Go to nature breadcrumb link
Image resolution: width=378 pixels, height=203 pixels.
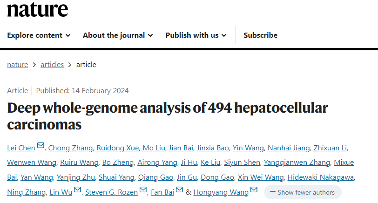tap(18, 65)
